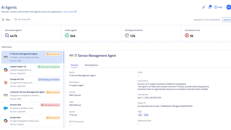Click the Pending connection clock icon
The width and height of the screenshot is (231, 130).
(127, 36)
